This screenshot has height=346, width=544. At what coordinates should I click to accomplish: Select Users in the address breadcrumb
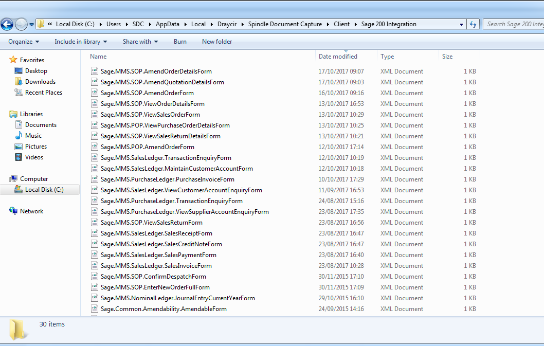point(114,24)
